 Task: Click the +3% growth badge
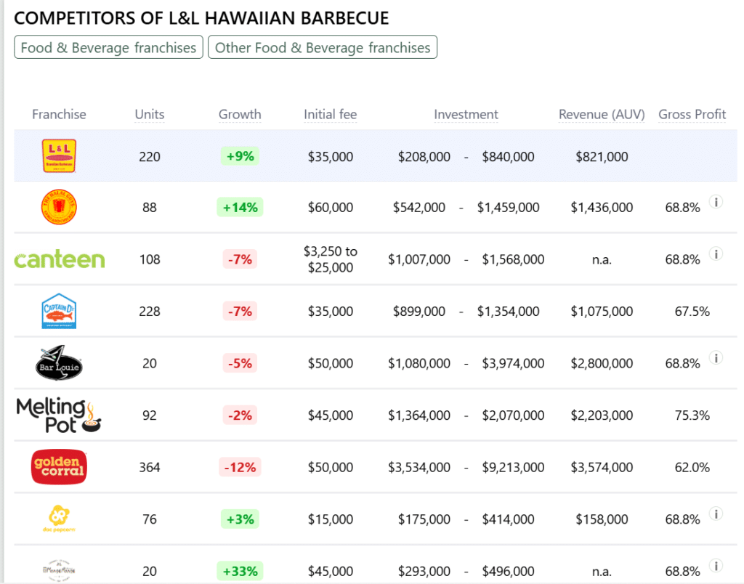(x=240, y=519)
